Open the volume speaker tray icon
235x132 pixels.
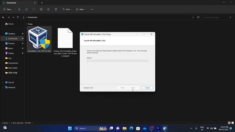[211, 128]
